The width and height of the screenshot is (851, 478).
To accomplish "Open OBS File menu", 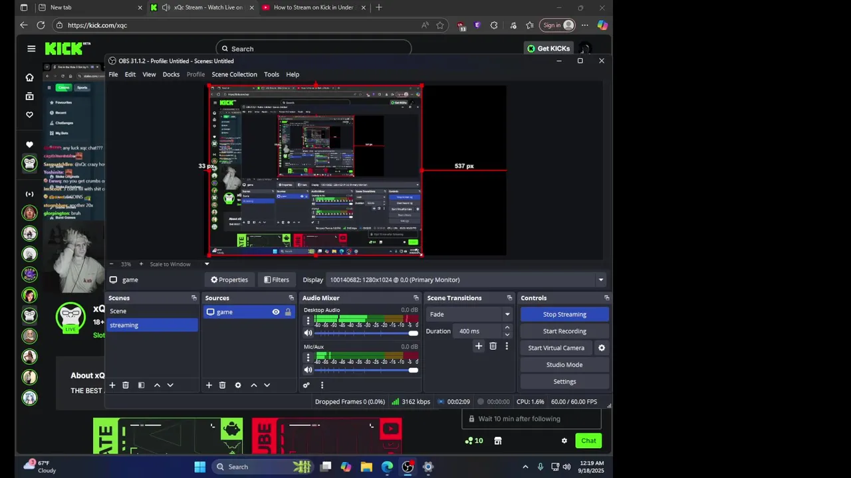I will (113, 74).
